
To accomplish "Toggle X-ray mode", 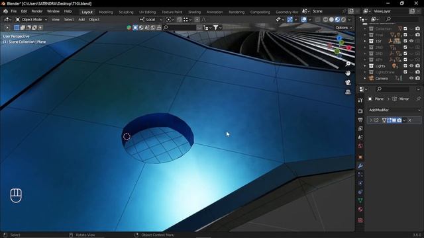I will tap(318, 20).
